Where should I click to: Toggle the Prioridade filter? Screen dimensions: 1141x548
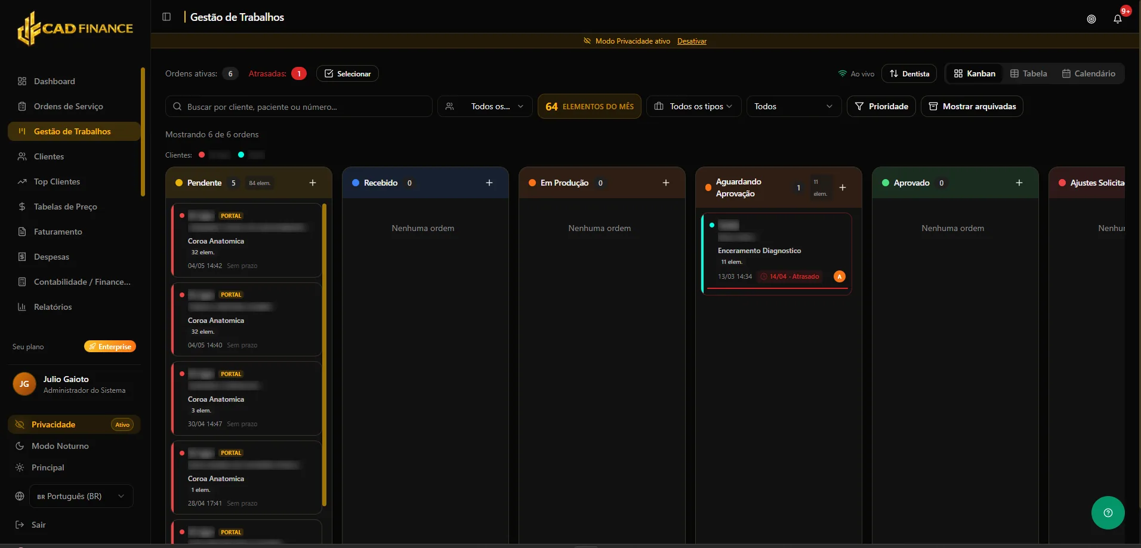(881, 106)
